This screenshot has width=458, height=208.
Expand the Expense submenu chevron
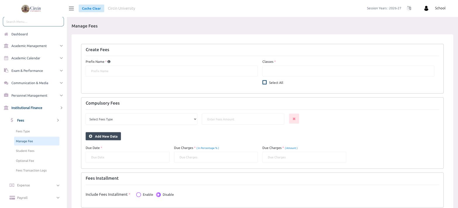pos(58,185)
